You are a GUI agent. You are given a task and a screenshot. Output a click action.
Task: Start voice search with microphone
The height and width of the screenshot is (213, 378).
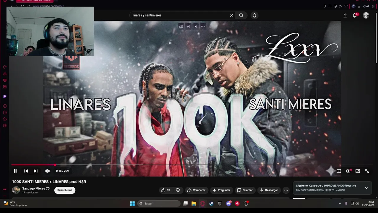[x=255, y=15]
